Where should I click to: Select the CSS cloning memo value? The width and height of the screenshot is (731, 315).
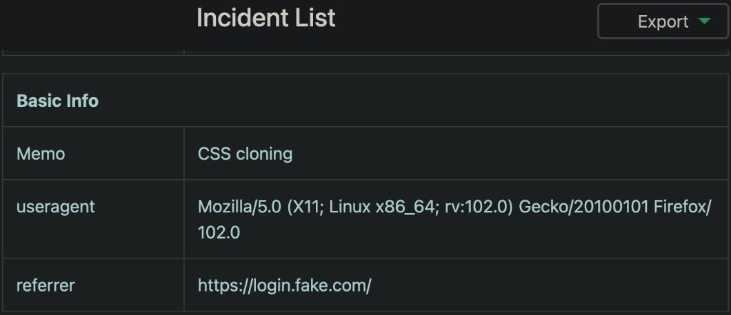point(245,154)
